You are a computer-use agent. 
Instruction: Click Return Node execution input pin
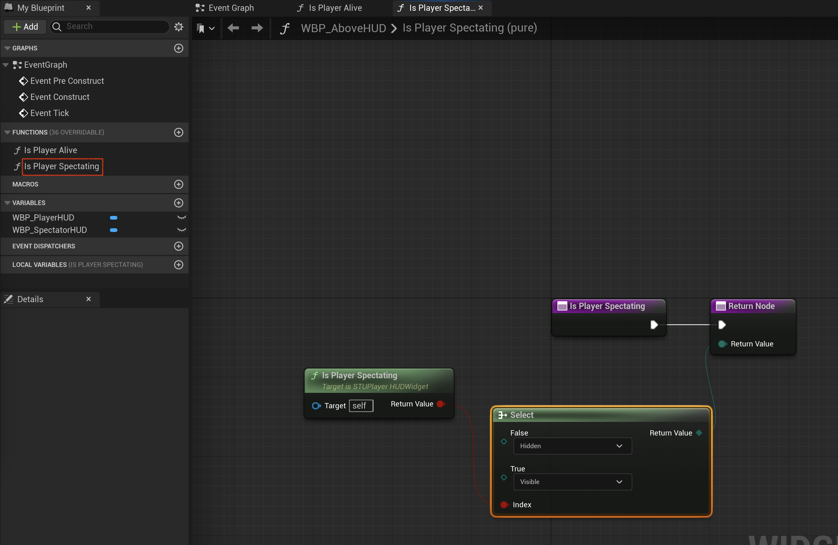coord(722,324)
